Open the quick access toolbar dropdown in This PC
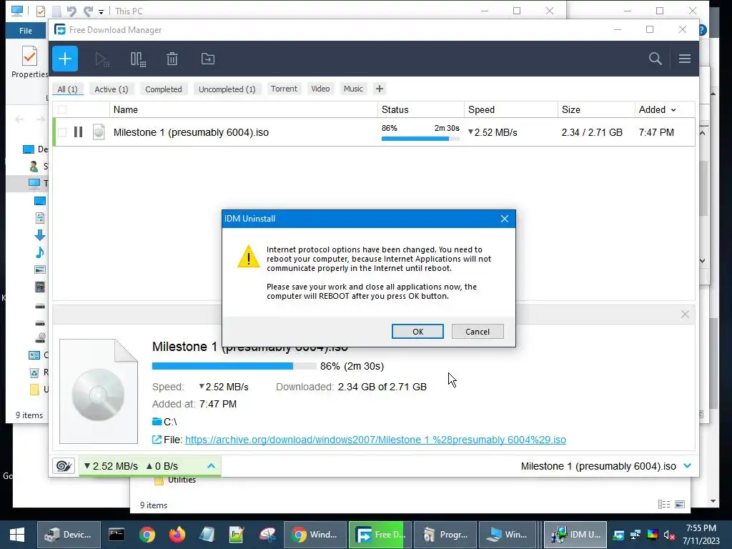This screenshot has width=732, height=549. point(101,11)
